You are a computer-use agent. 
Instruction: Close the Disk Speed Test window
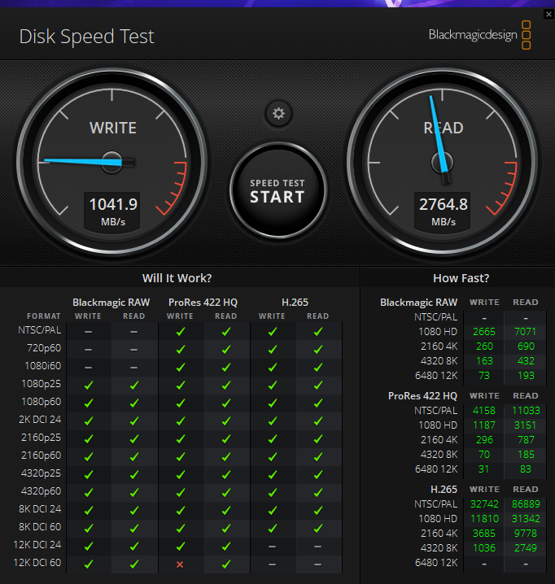click(x=548, y=15)
